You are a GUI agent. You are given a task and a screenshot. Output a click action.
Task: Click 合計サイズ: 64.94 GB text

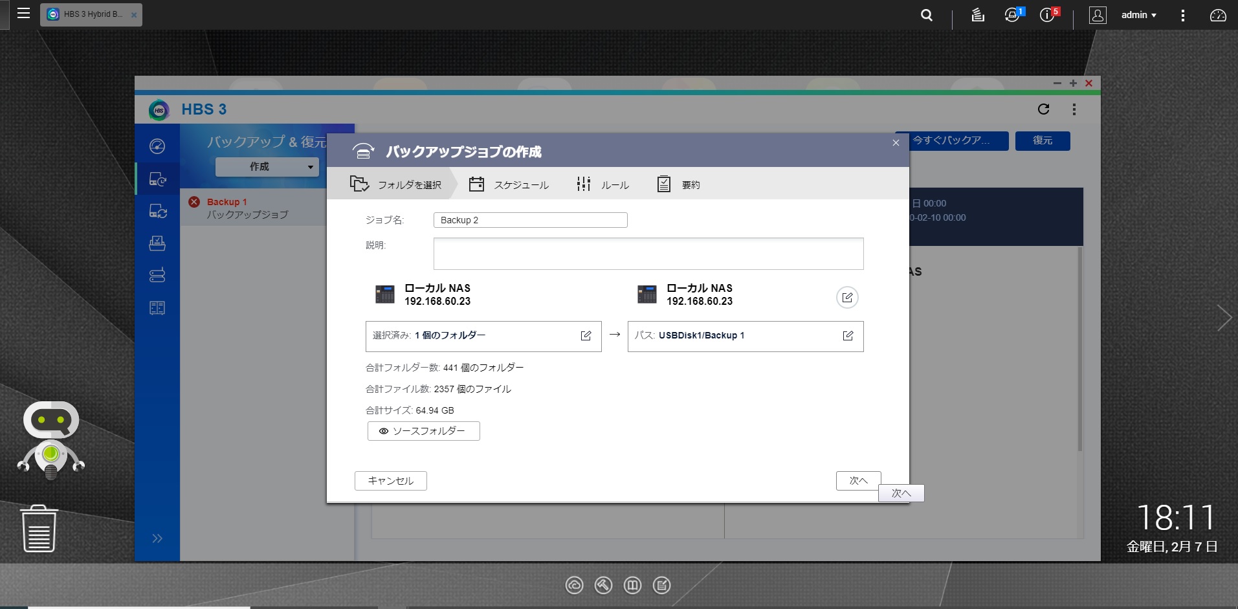click(x=410, y=410)
